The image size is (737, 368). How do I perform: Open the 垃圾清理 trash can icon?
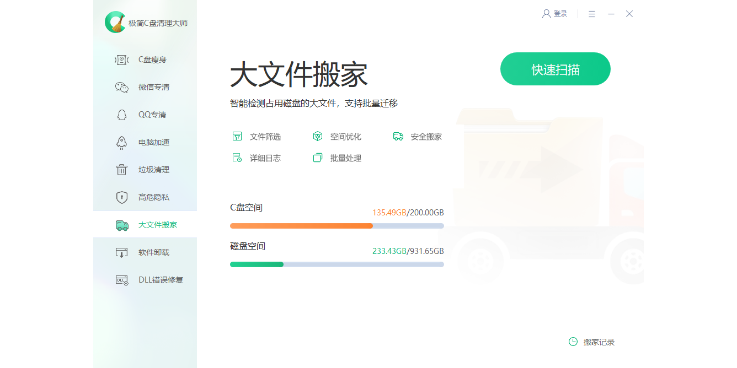122,170
